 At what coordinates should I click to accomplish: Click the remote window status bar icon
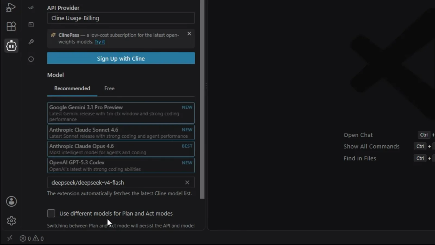[x=10, y=238]
